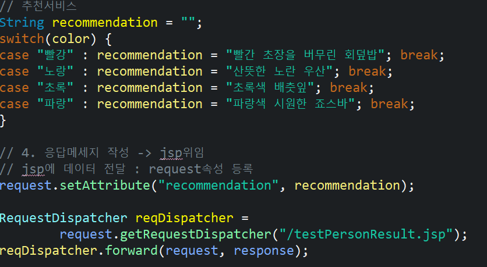
Task: Click the "노랑" case label string
Action: pos(55,72)
